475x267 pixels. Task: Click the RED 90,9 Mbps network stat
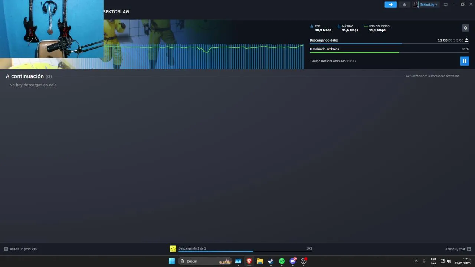tap(321, 28)
